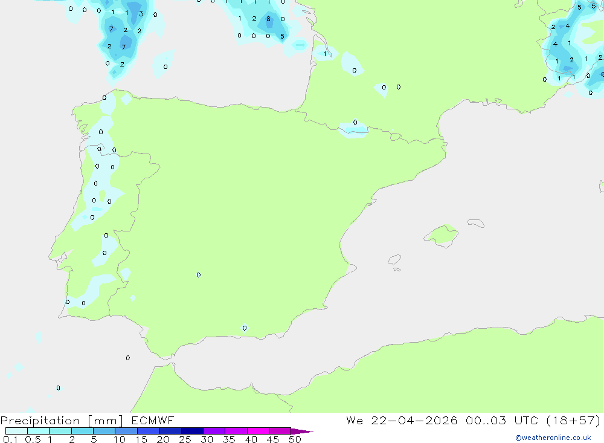This screenshot has height=443, width=604.
Task: Open the weatheronline.co.uk copyright link
Action: click(553, 438)
